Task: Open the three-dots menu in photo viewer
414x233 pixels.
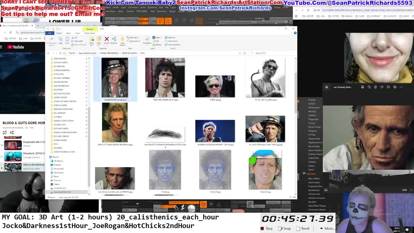Action: coord(401,87)
